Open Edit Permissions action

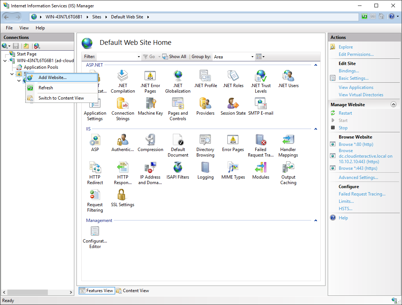point(356,54)
